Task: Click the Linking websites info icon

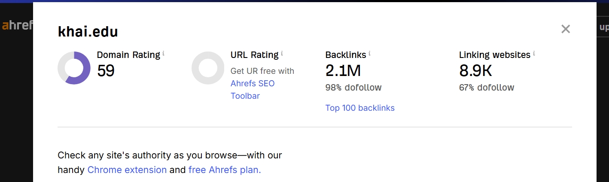Action: [x=534, y=54]
